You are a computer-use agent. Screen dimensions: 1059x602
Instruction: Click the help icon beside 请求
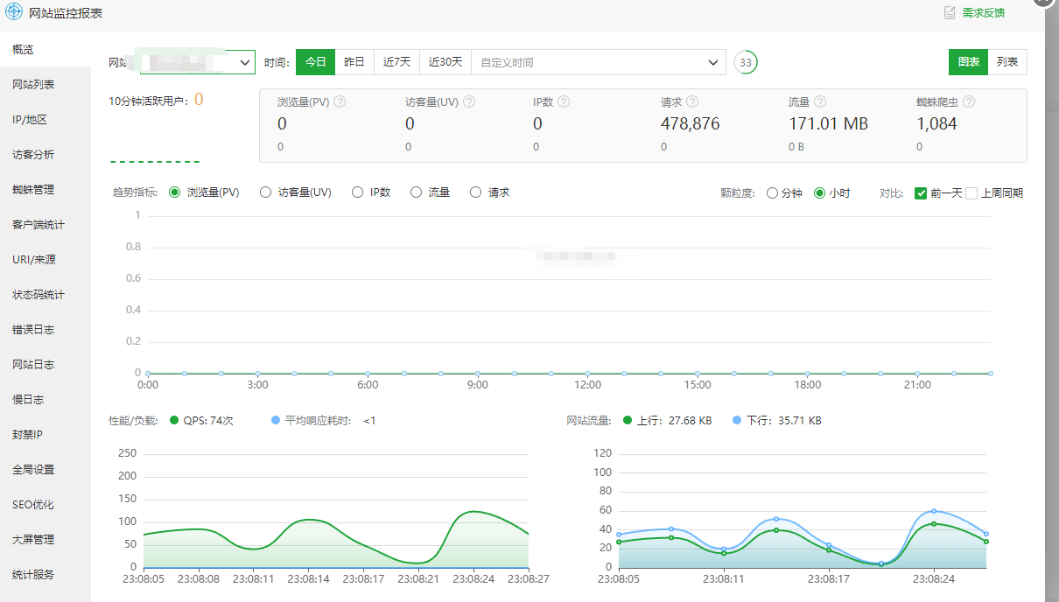(692, 101)
